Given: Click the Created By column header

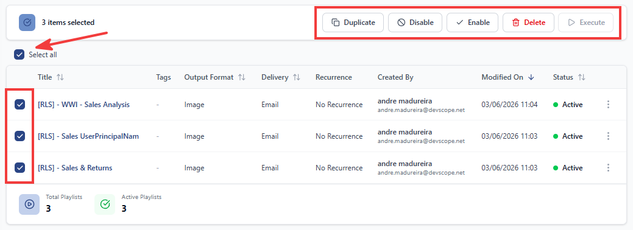Looking at the screenshot, I should click(395, 77).
